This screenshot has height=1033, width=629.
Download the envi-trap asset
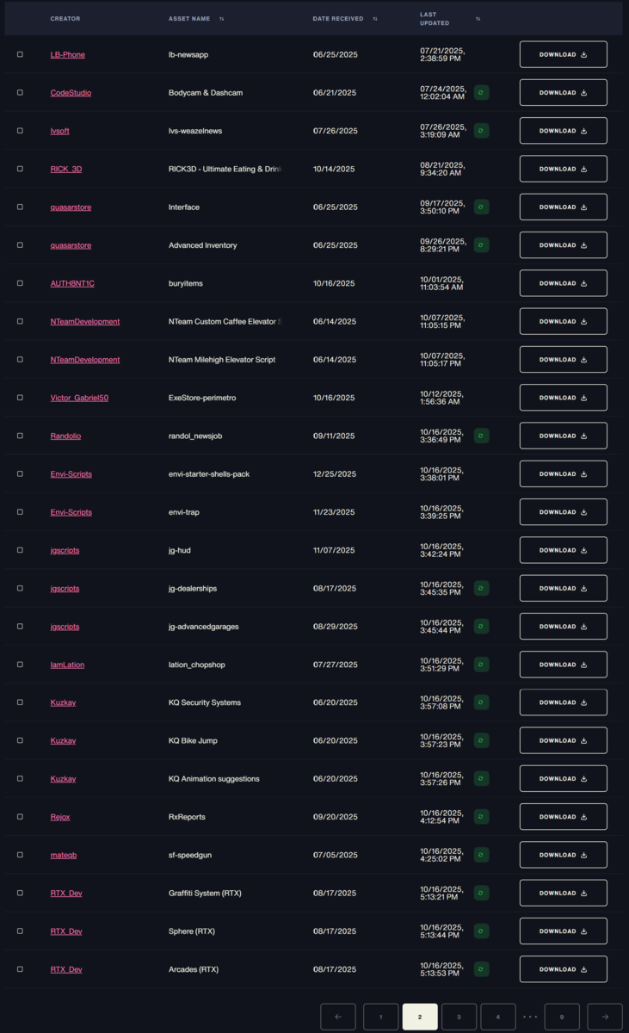(x=563, y=512)
